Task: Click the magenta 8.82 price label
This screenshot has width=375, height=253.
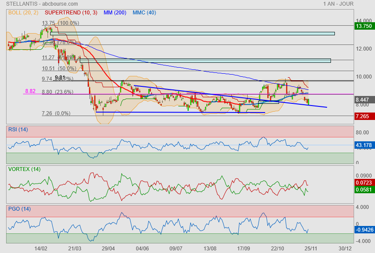Action: pos(30,91)
